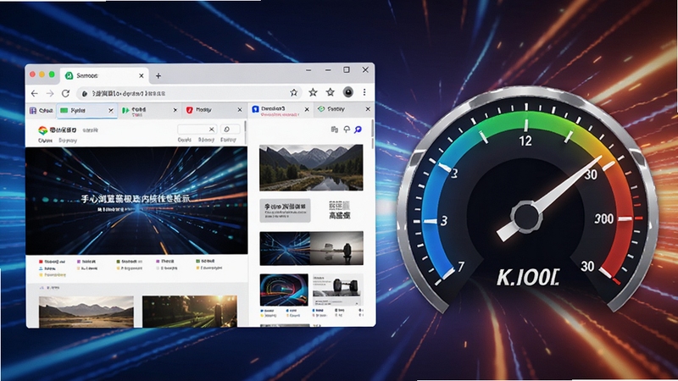The width and height of the screenshot is (678, 381).
Task: Close the blue square icon tab
Action: tap(307, 110)
